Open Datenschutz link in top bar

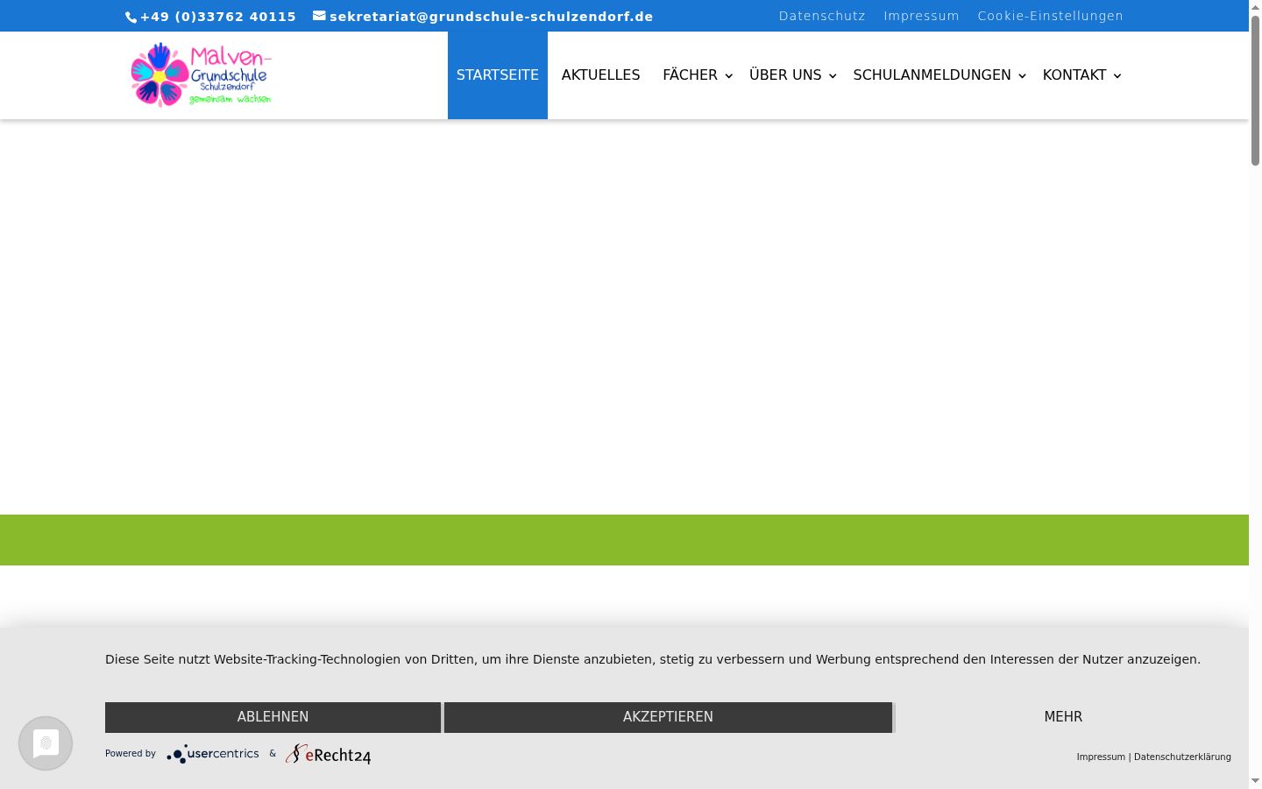pos(822,16)
